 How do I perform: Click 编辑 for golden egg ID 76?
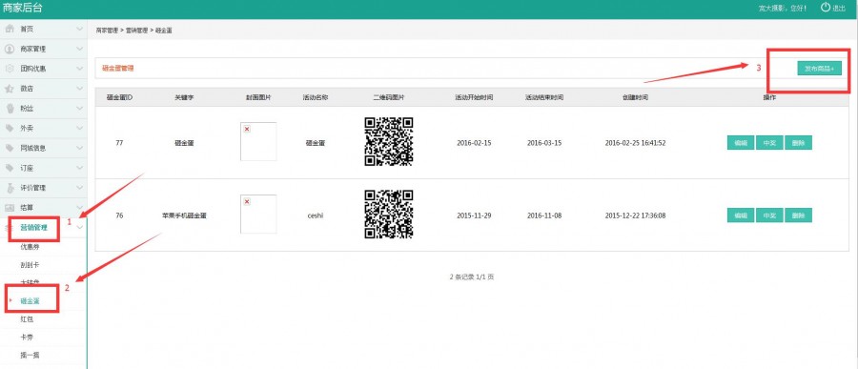(741, 215)
